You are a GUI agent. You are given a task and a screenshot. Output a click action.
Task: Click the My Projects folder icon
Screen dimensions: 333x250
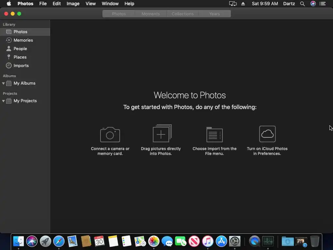[9, 101]
